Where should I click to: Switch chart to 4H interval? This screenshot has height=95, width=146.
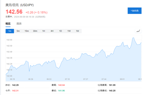pos(52,31)
